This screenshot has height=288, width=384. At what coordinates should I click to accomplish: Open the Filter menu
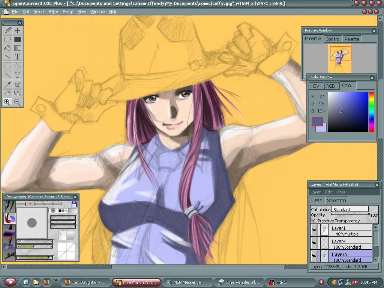54,12
